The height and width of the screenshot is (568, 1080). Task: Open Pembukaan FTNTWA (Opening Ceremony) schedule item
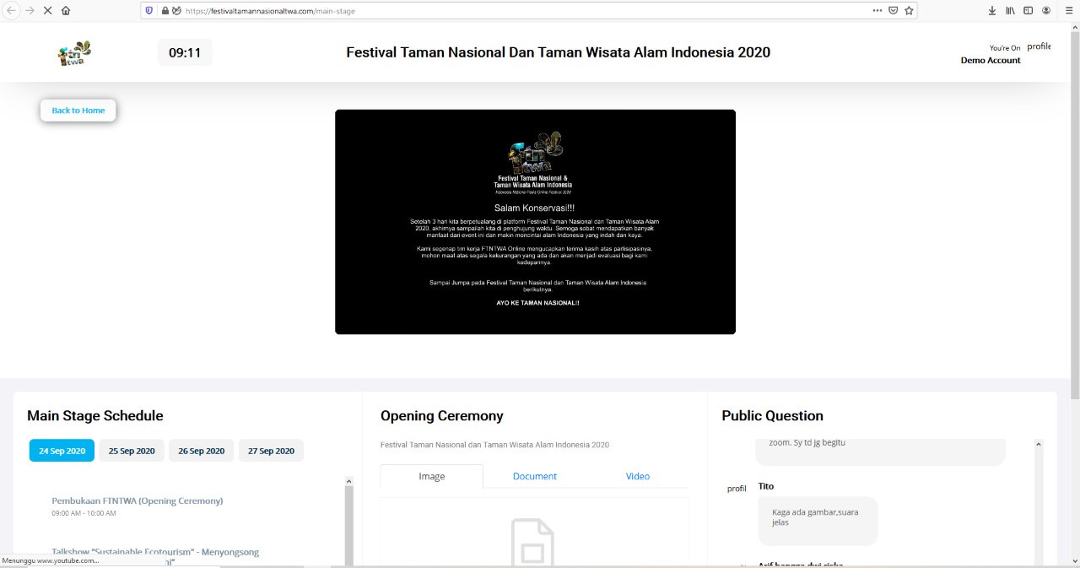138,500
